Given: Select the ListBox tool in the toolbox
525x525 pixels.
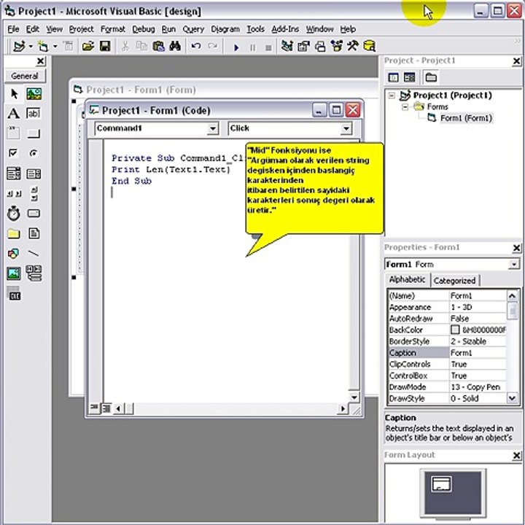Looking at the screenshot, I should (34, 174).
